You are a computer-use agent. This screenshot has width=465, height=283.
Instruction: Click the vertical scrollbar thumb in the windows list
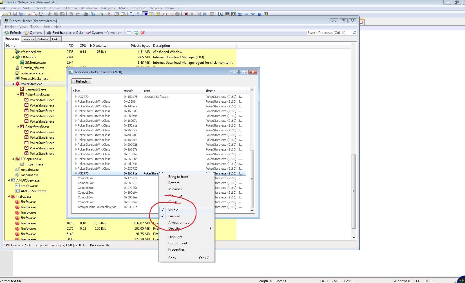(252, 179)
